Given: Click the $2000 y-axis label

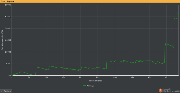Looking at the screenshot, I should (x=8, y=28).
